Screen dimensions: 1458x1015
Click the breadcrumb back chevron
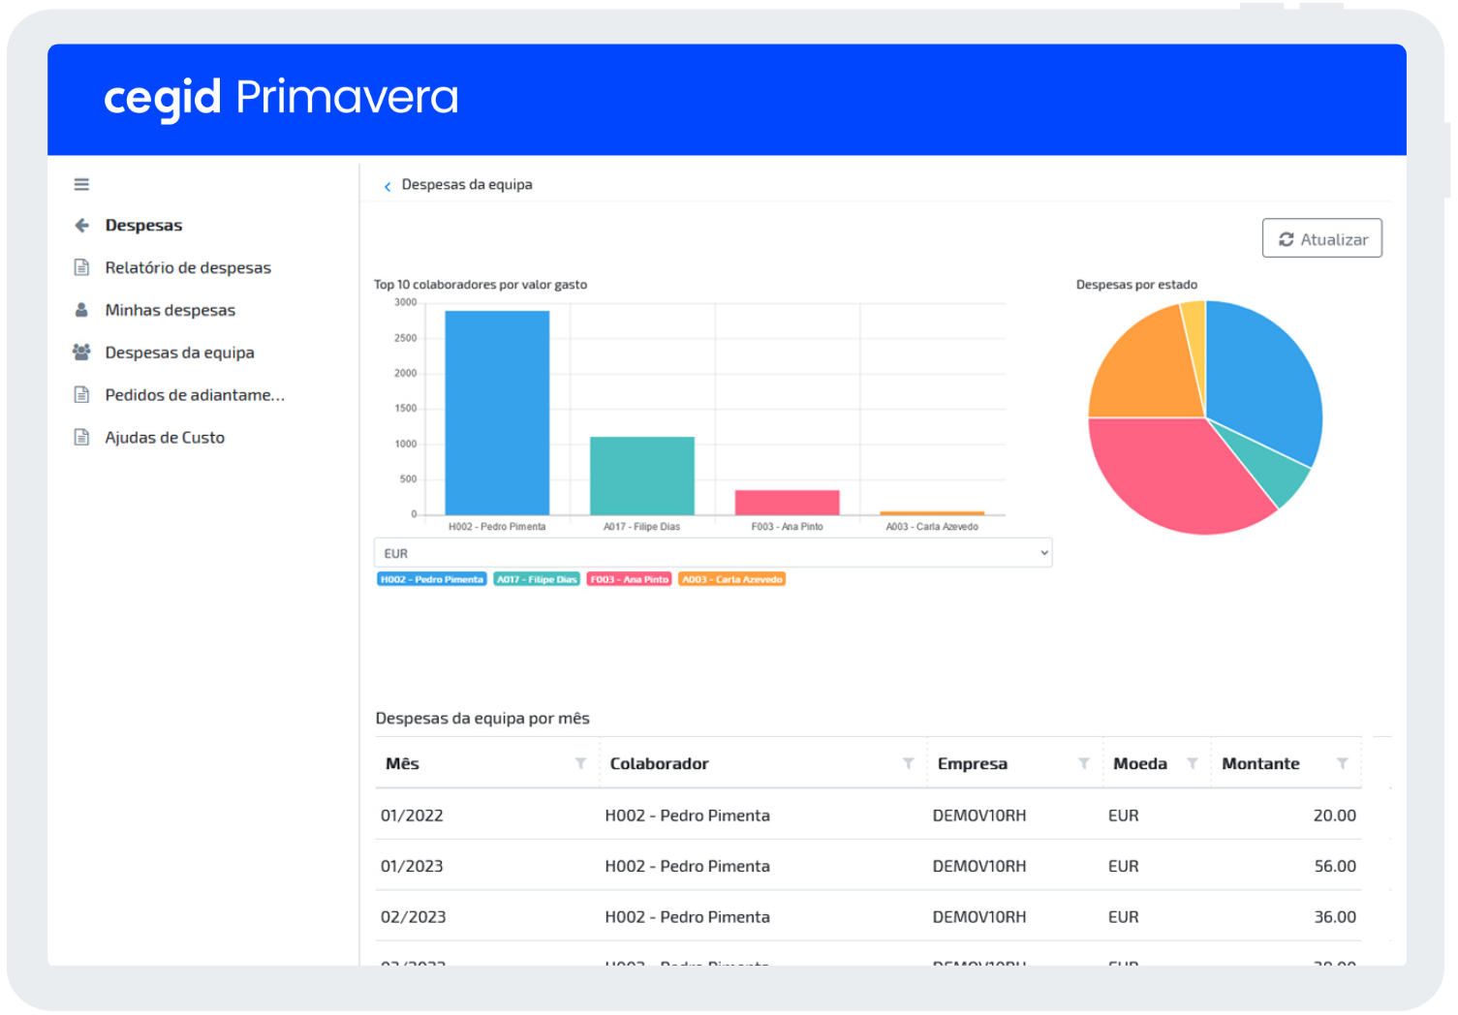click(388, 186)
